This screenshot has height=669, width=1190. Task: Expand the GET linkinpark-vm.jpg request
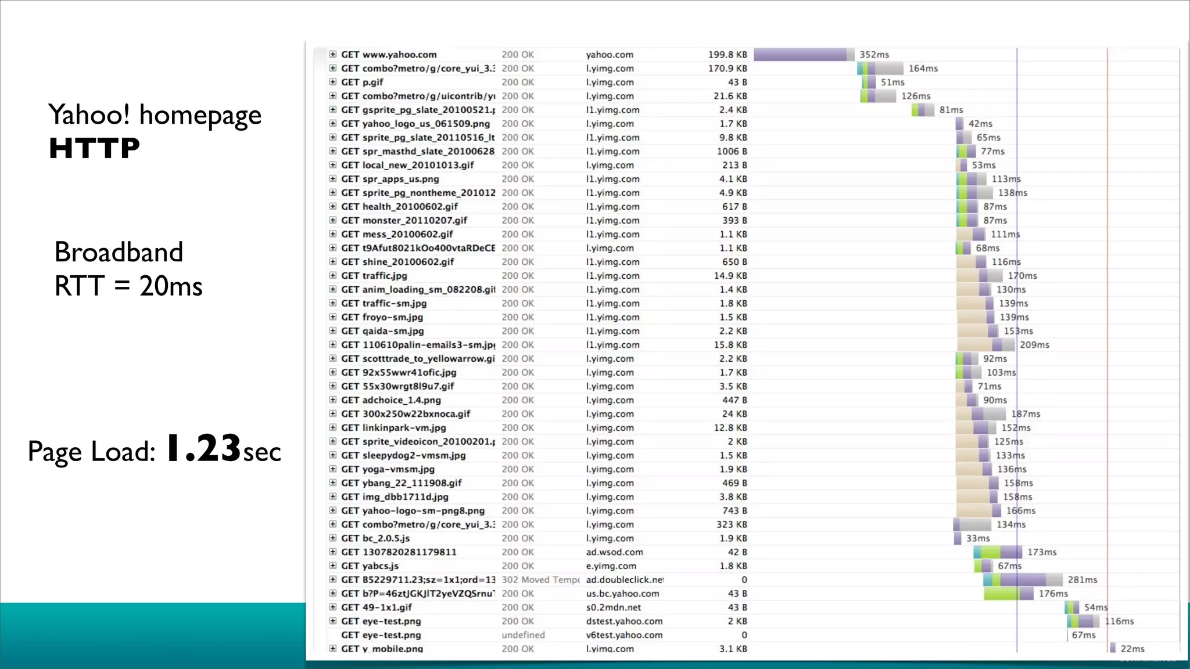(333, 427)
